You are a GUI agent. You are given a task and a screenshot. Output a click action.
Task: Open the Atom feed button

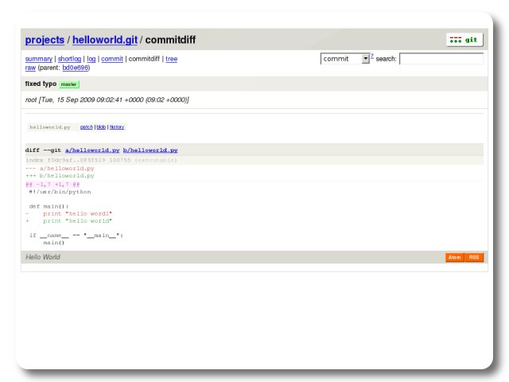click(x=455, y=257)
